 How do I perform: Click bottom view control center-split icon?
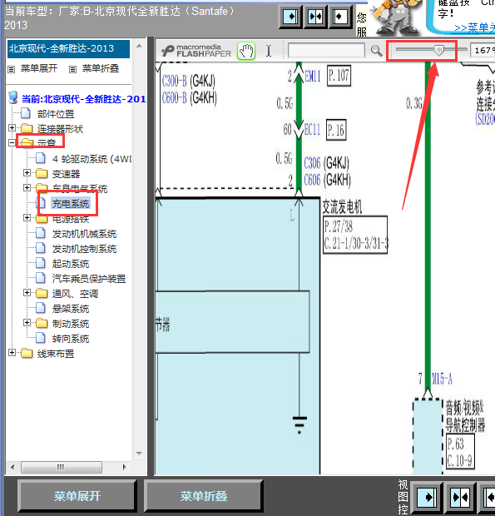pyautogui.click(x=460, y=497)
